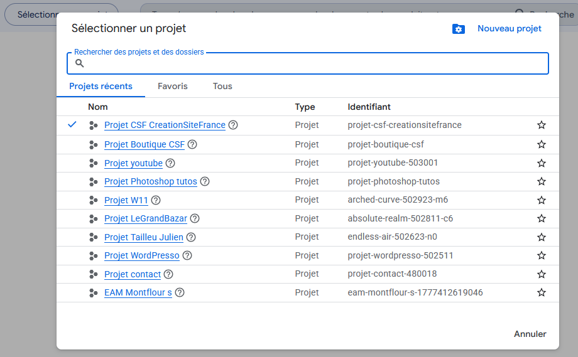Image resolution: width=578 pixels, height=357 pixels.
Task: Click help icon beside EAM Montflour s
Action: (180, 292)
